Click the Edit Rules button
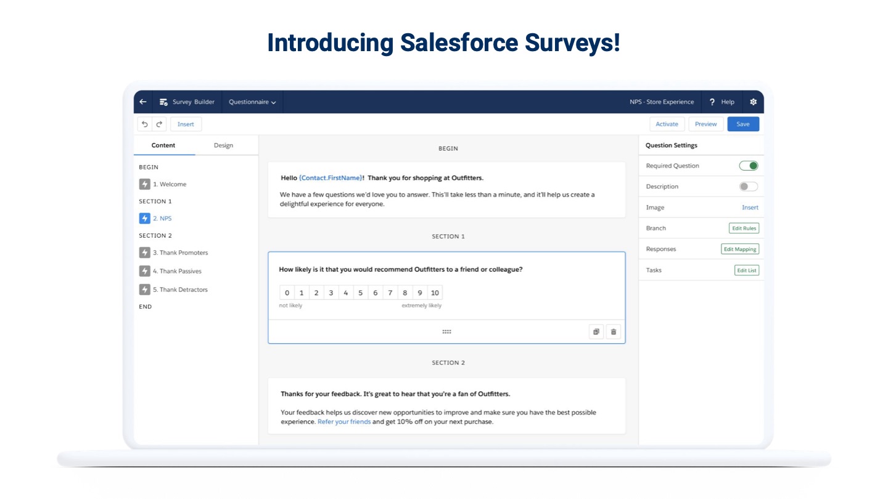This screenshot has height=499, width=888. (744, 228)
